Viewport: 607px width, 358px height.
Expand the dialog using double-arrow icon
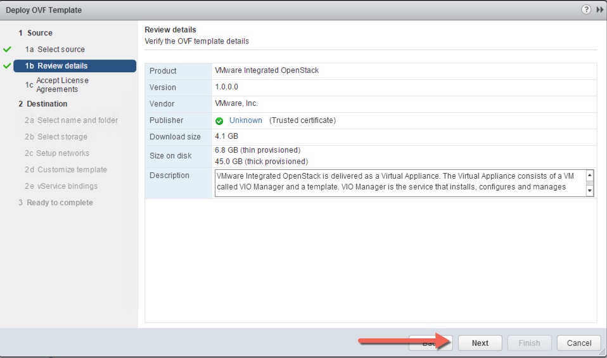pyautogui.click(x=599, y=10)
